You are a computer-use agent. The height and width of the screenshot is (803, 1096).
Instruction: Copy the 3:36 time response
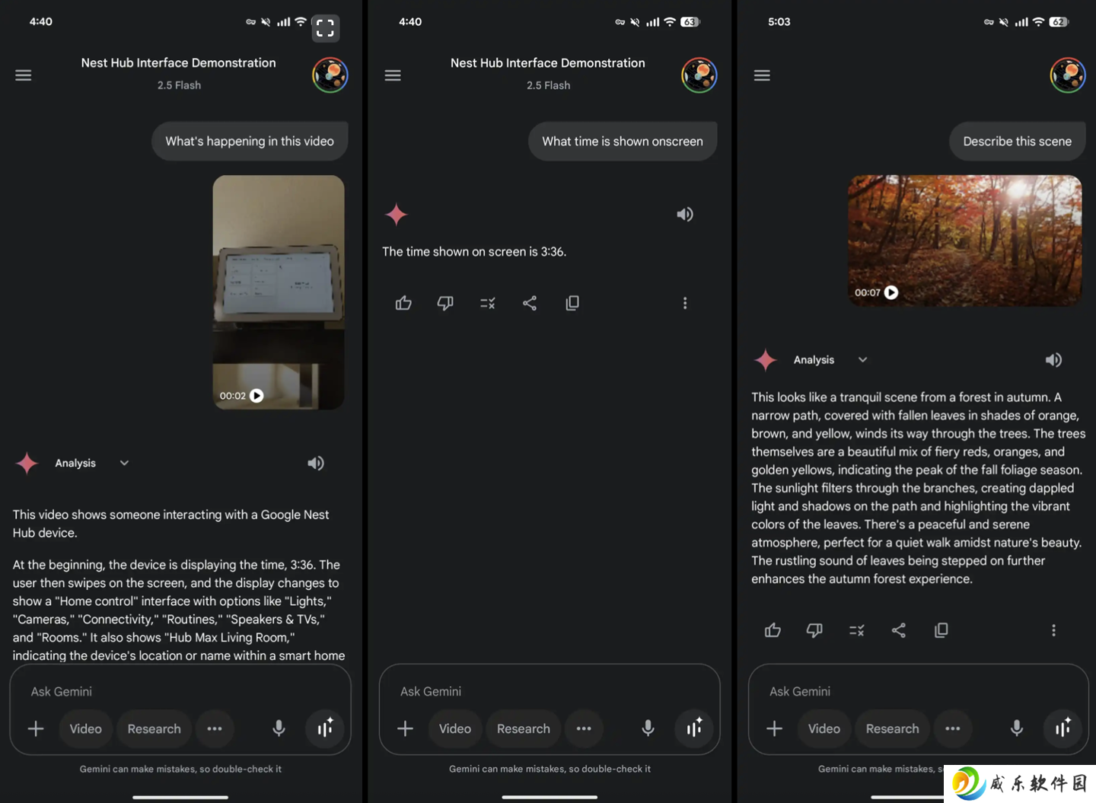(572, 303)
